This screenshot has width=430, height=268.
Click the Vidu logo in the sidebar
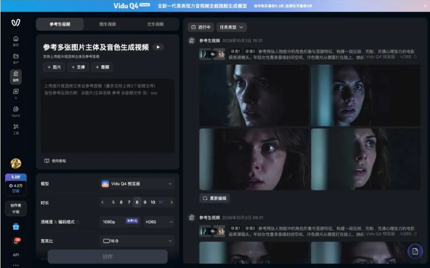tap(16, 22)
